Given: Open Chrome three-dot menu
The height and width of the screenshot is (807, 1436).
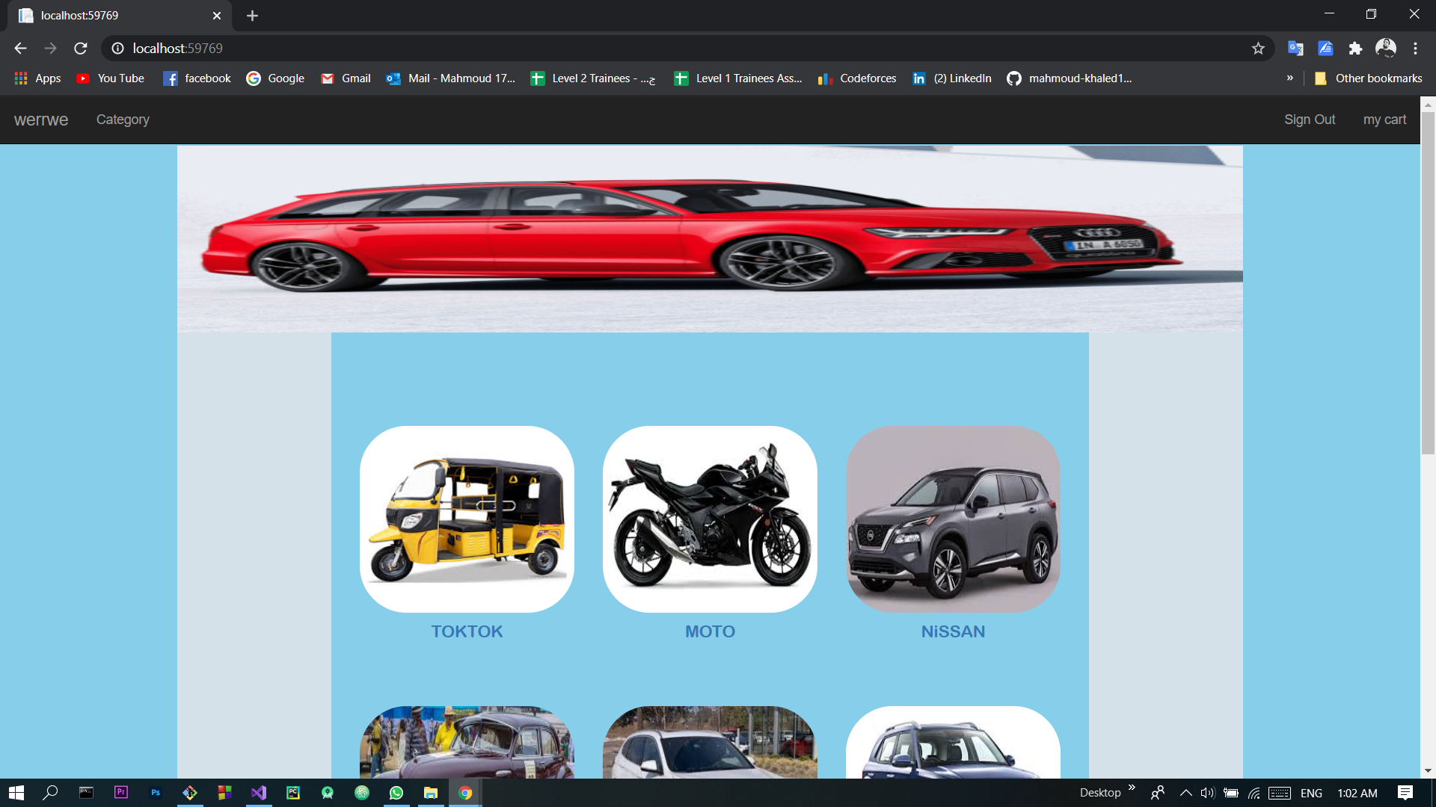Looking at the screenshot, I should 1416,49.
